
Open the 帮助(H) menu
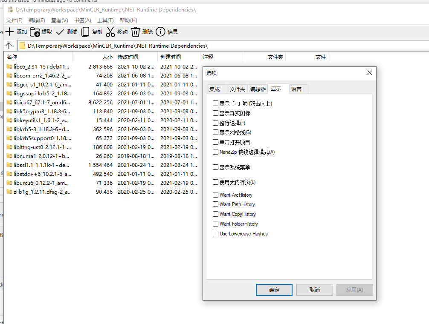[128, 20]
